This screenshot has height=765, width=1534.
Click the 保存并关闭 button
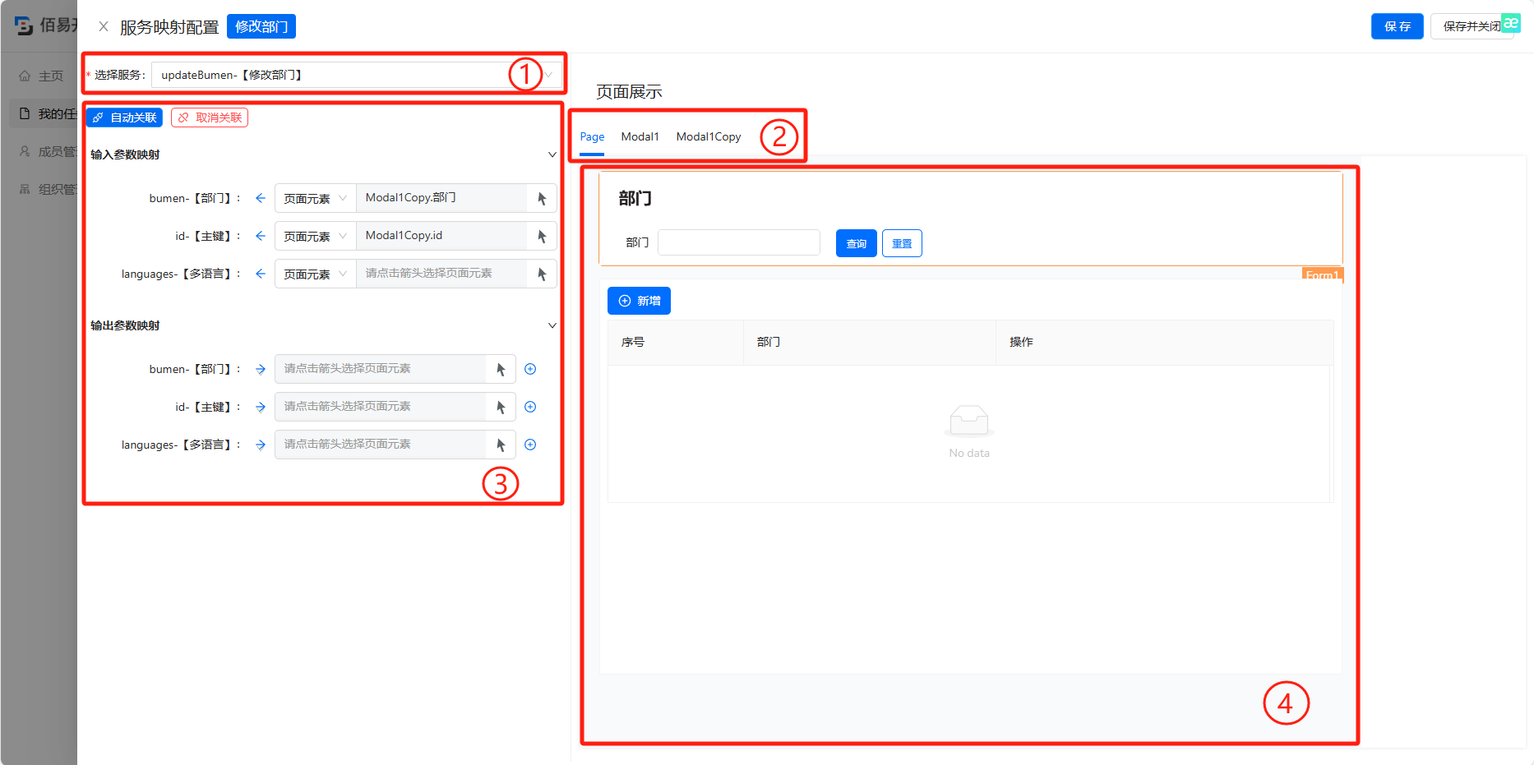(x=1472, y=26)
